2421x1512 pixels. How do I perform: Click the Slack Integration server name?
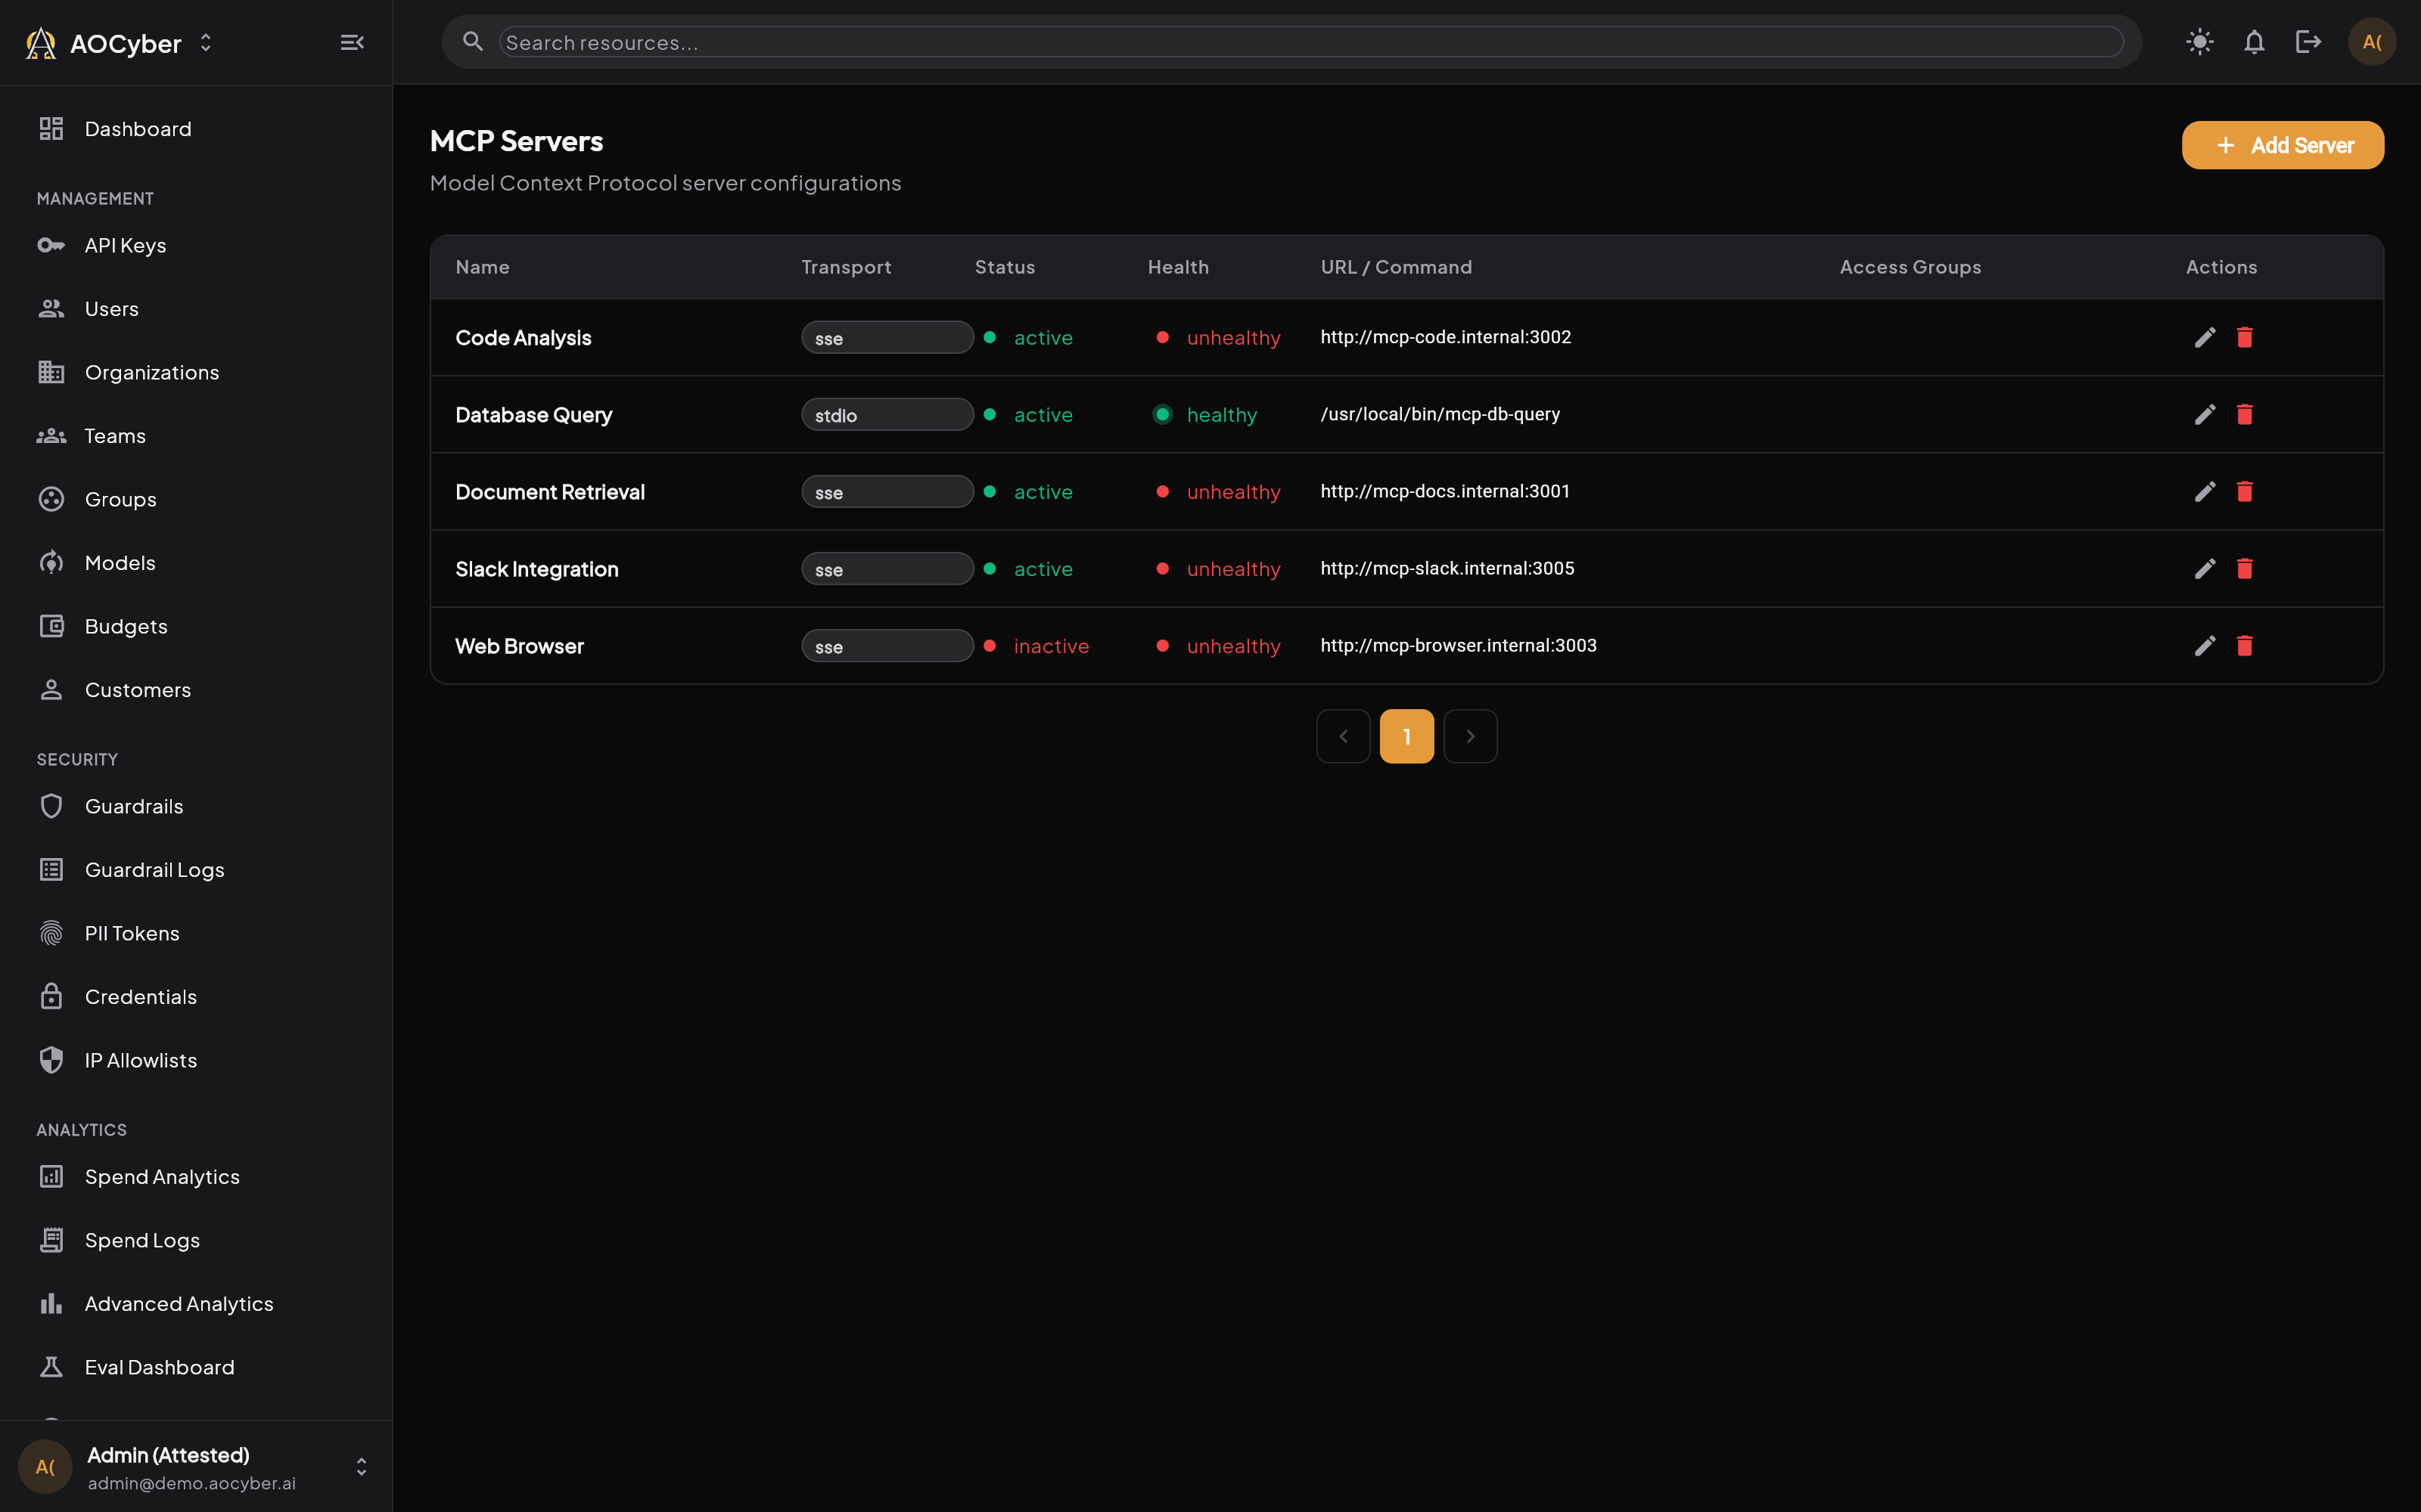point(536,569)
